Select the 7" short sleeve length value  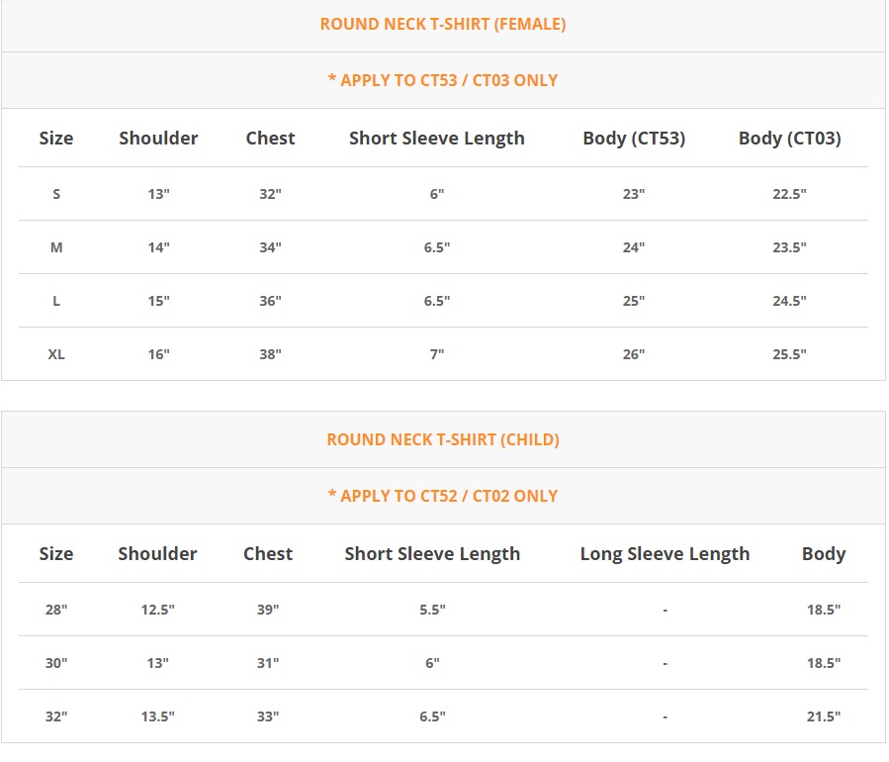tap(436, 354)
